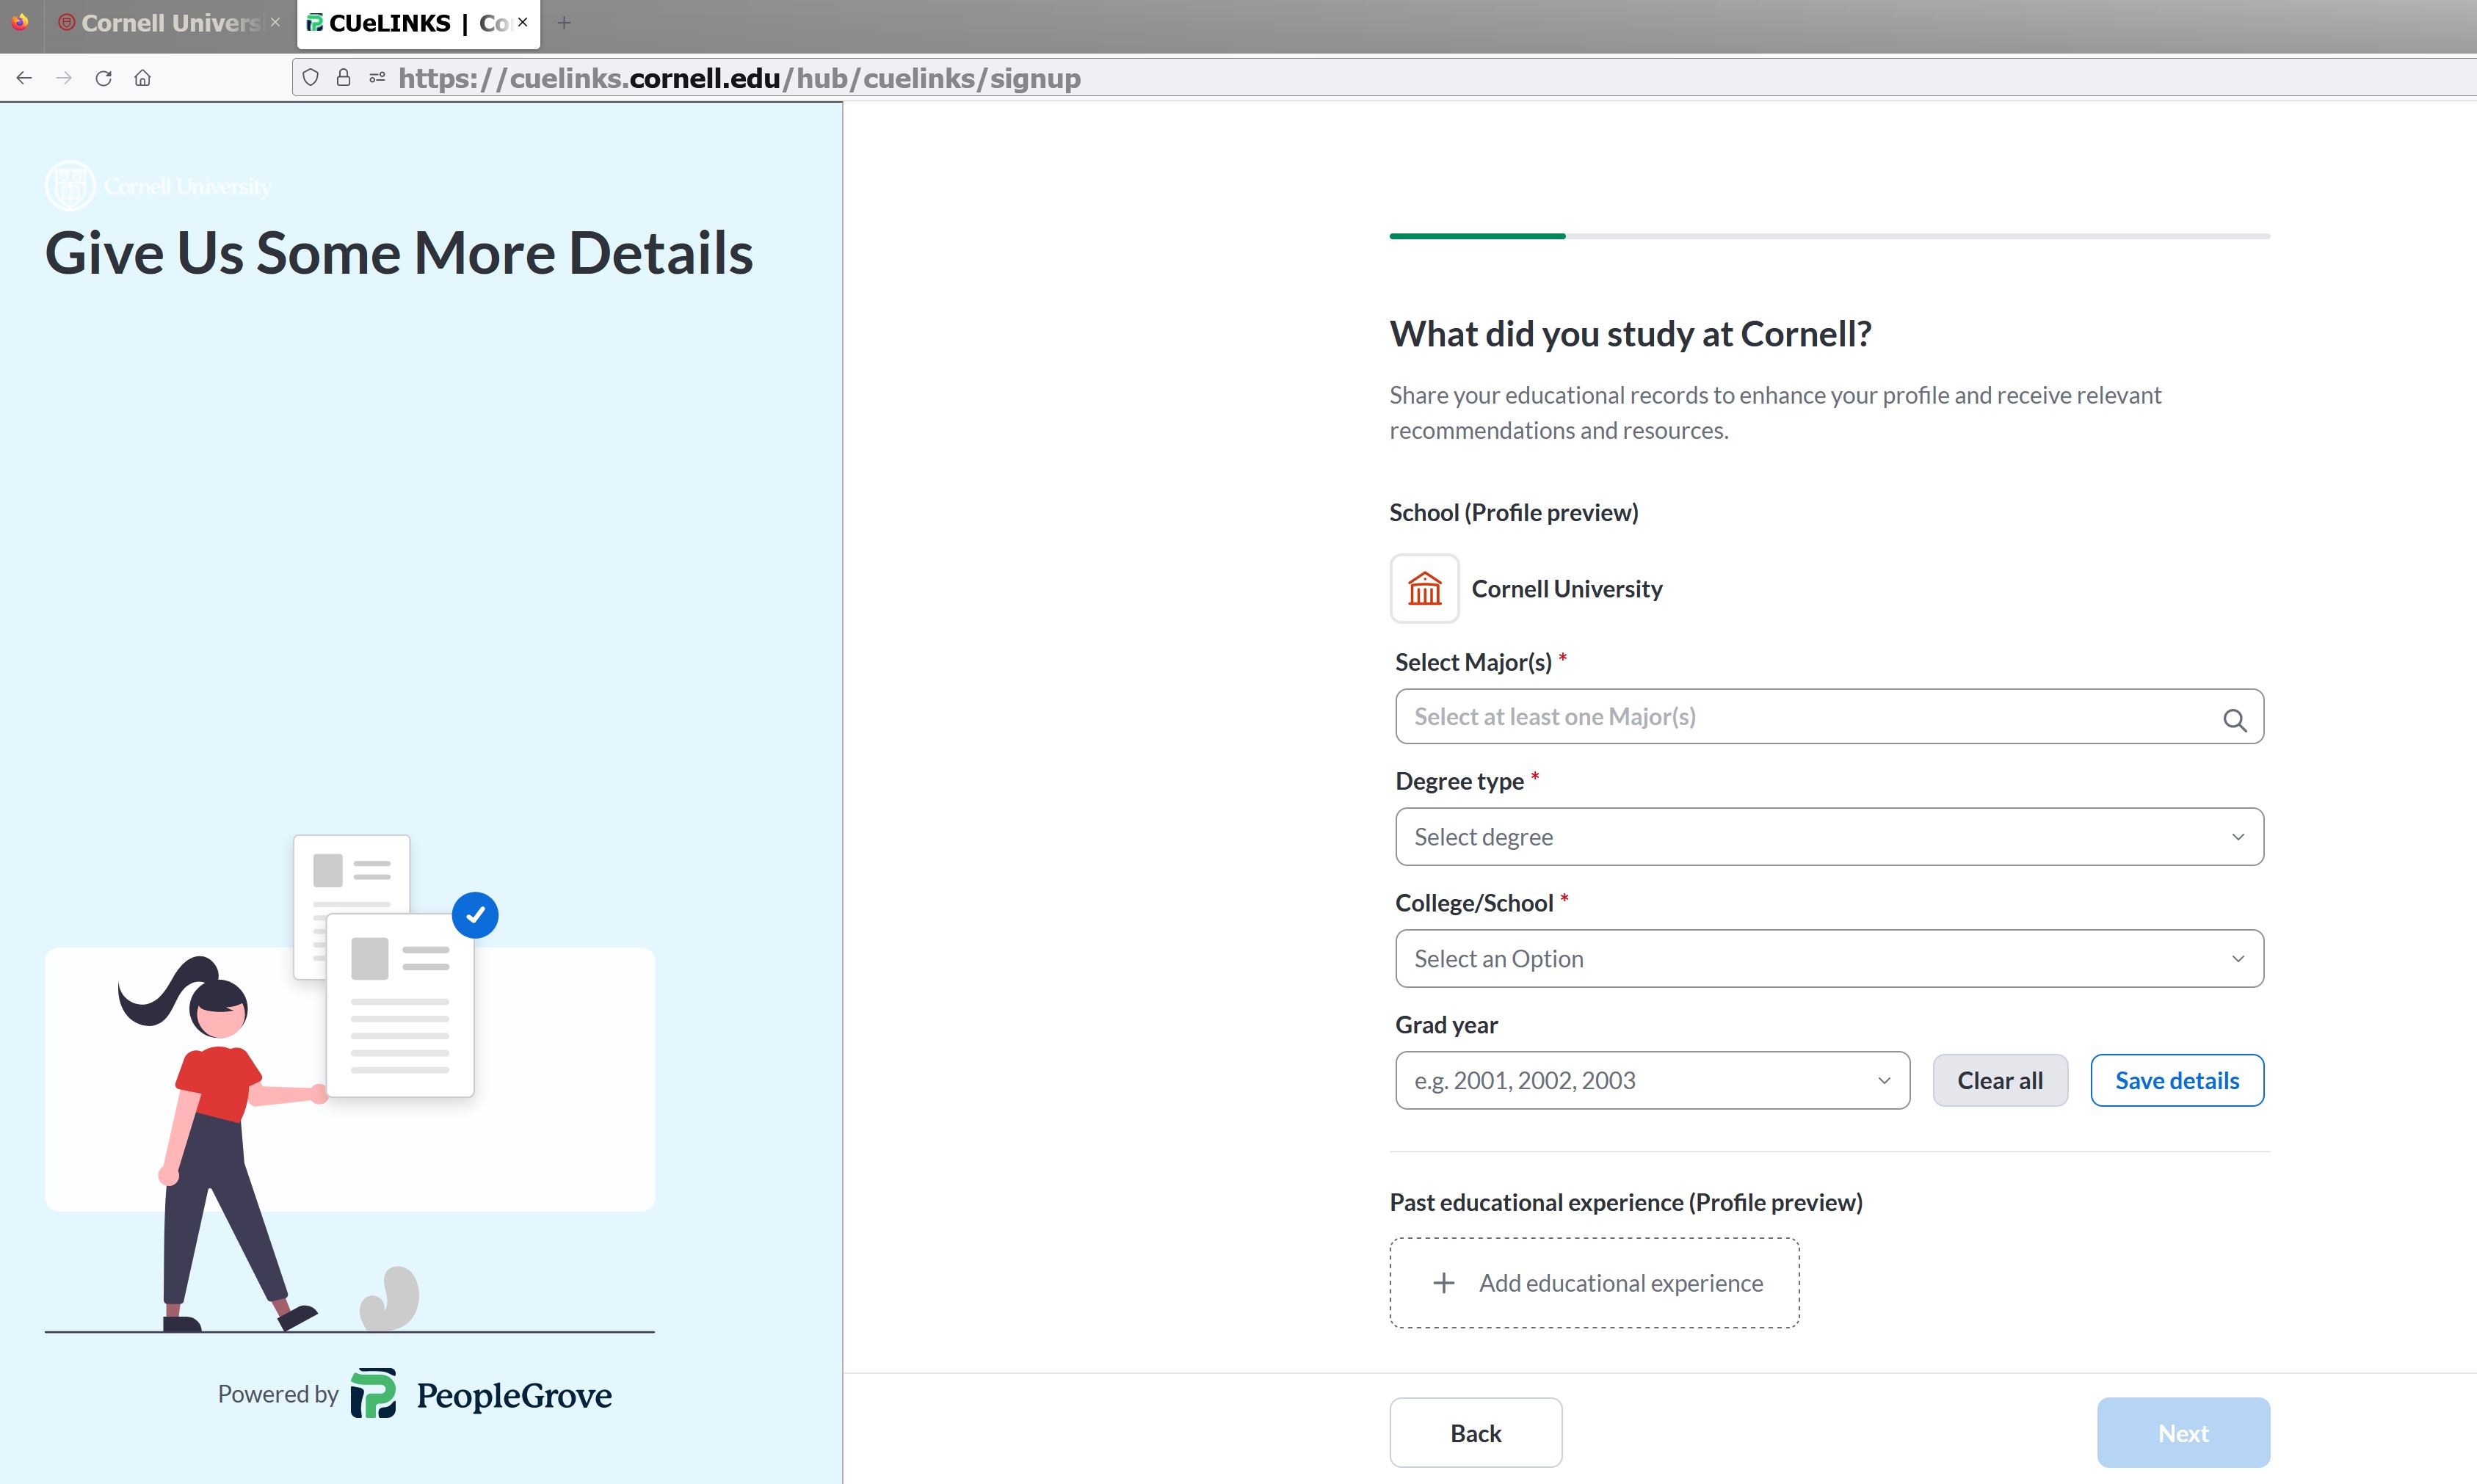Reload the page with refresh icon
The image size is (2477, 1484).
click(103, 78)
